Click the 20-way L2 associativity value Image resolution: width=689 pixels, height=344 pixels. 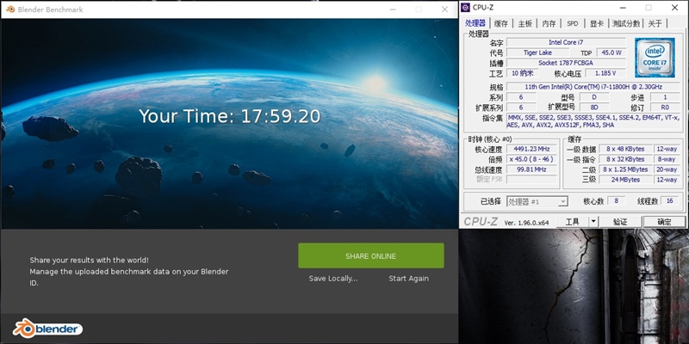pos(666,169)
